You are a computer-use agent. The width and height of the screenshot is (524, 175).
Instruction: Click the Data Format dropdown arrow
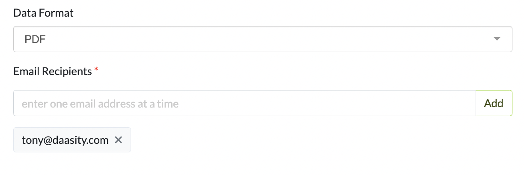[497, 39]
